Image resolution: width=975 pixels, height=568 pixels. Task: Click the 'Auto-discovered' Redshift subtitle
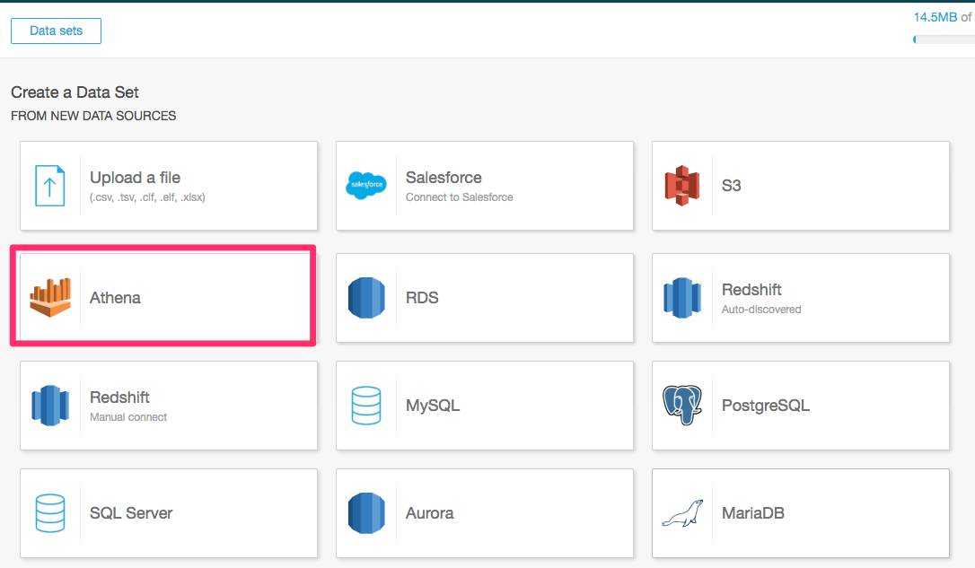[x=761, y=310]
